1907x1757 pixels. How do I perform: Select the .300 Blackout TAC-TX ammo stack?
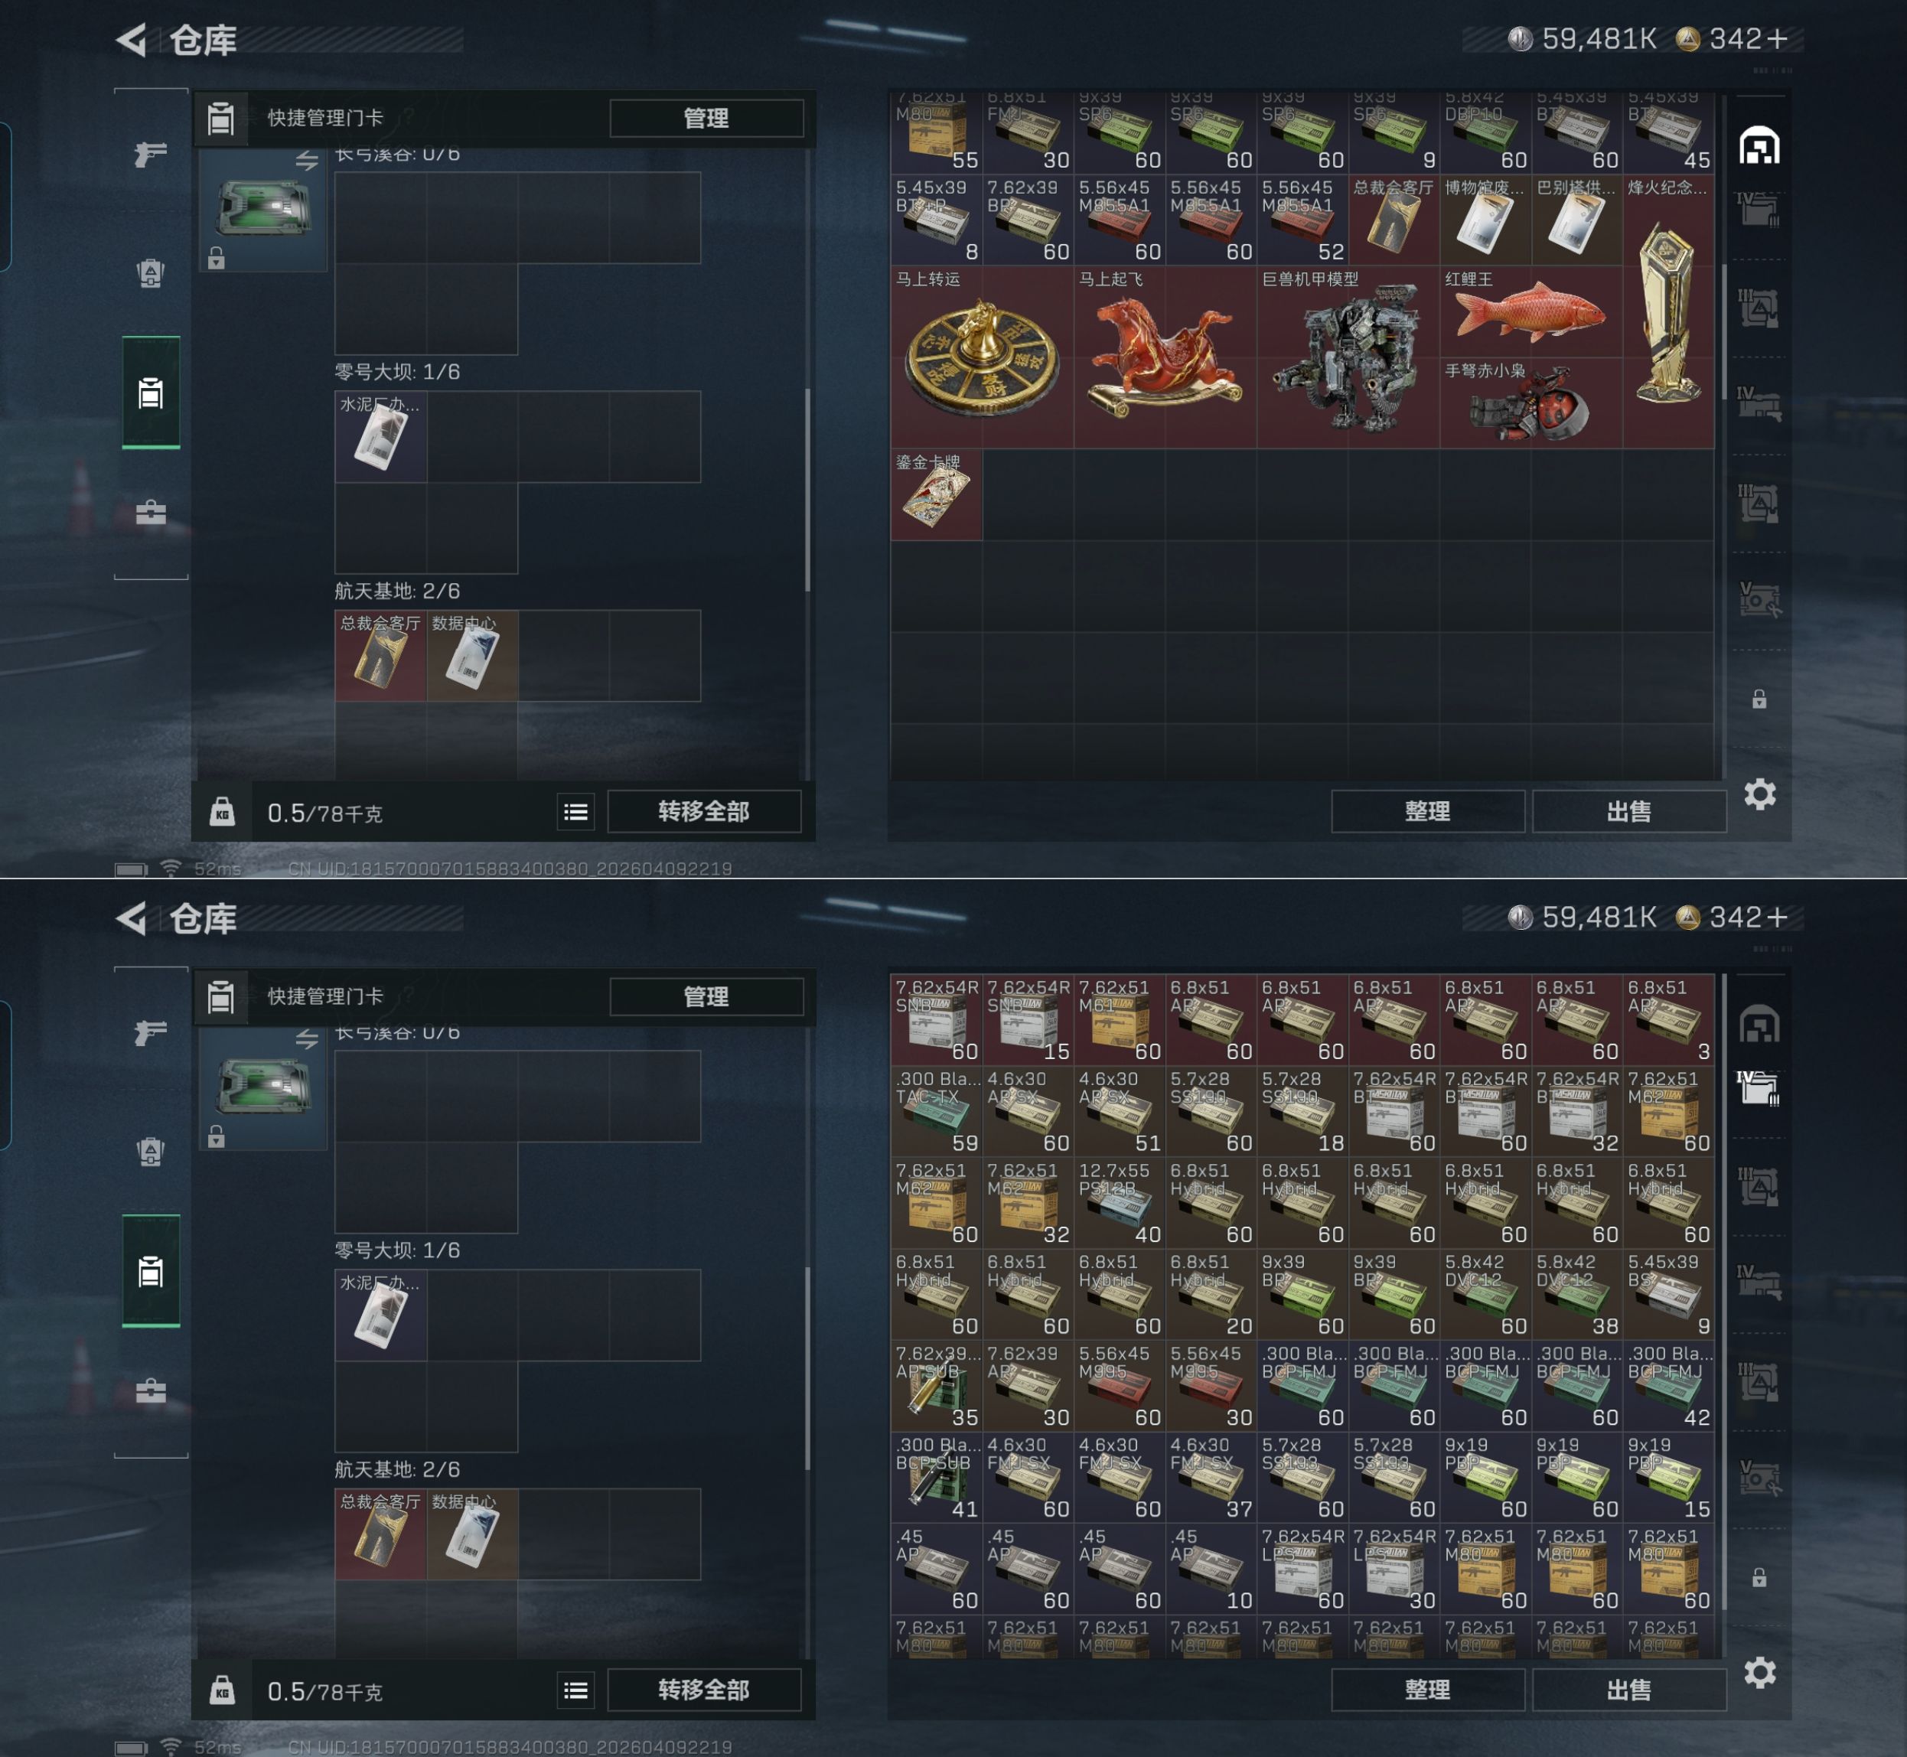tap(937, 1110)
